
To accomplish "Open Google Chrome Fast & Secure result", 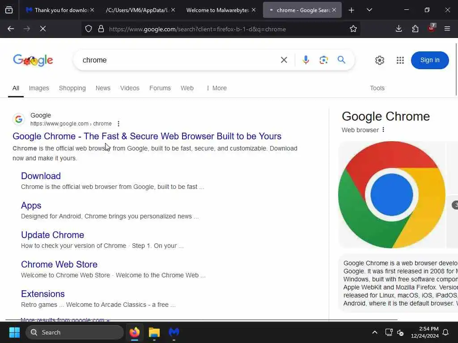I will 147,136.
